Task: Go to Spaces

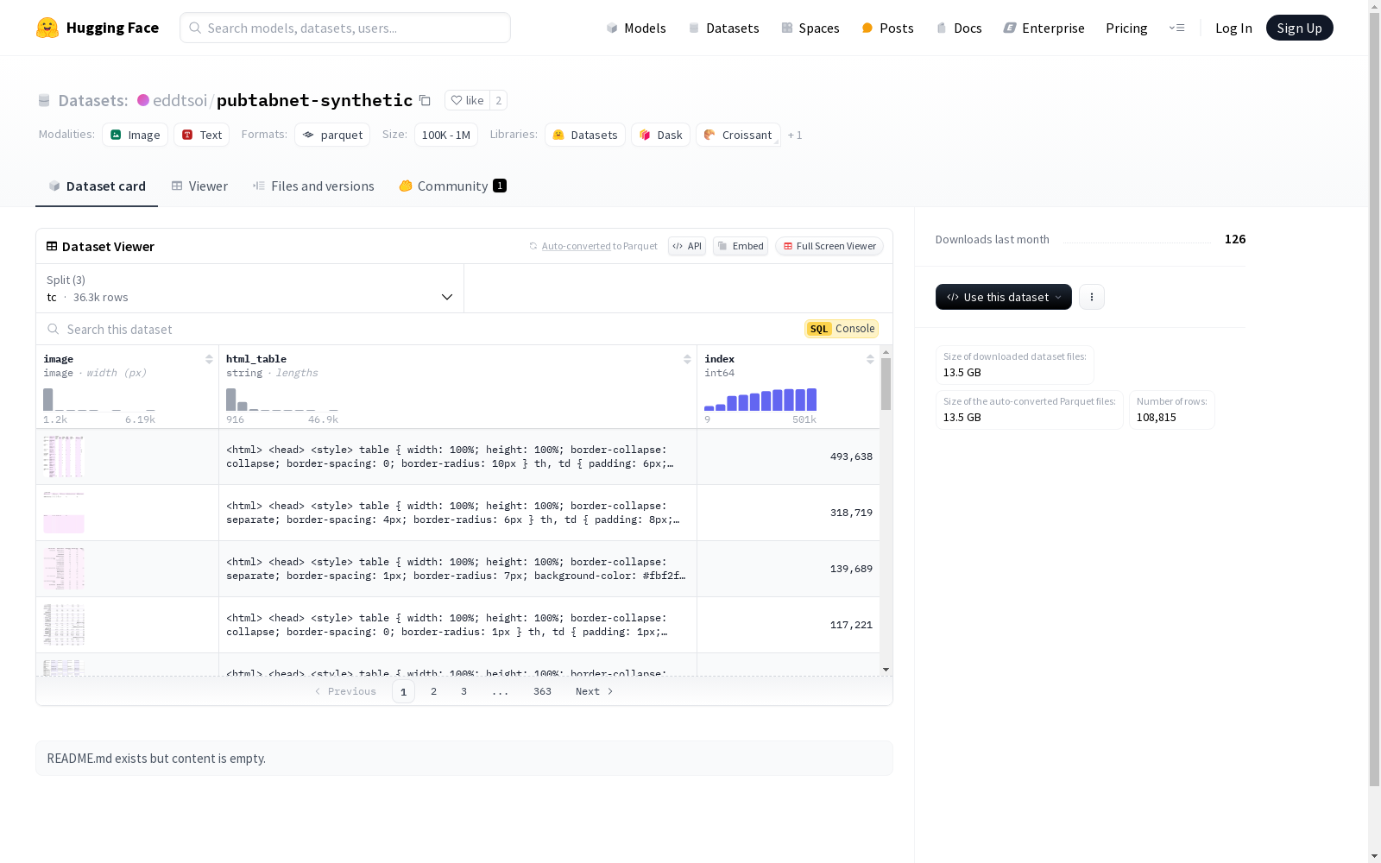Action: pos(810,28)
